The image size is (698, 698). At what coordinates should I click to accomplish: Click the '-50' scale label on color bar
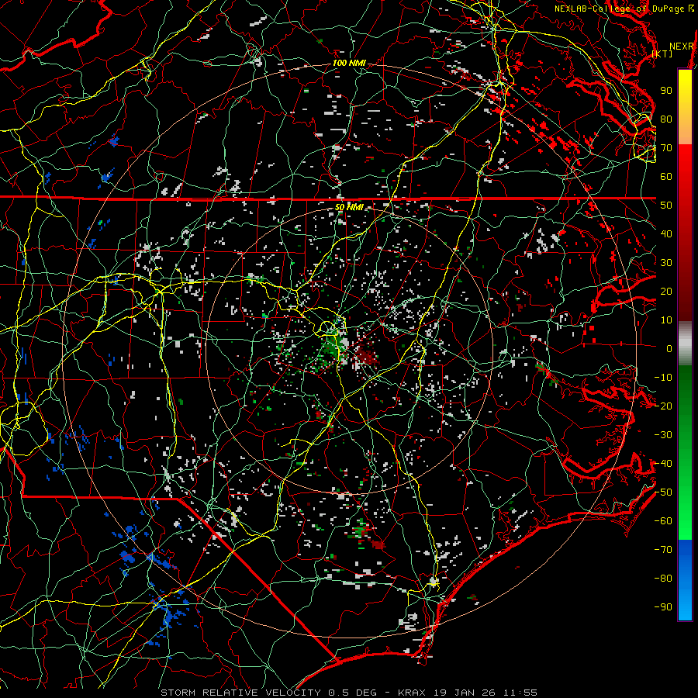click(x=663, y=492)
